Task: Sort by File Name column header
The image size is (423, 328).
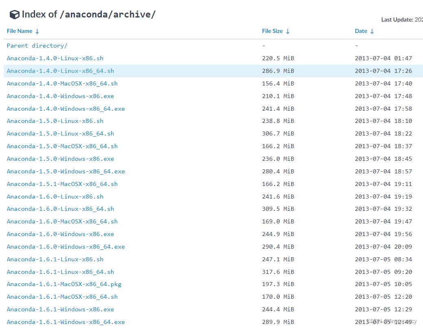Action: 20,31
